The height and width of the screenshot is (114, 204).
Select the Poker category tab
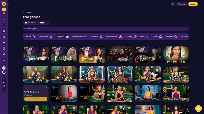point(158,37)
